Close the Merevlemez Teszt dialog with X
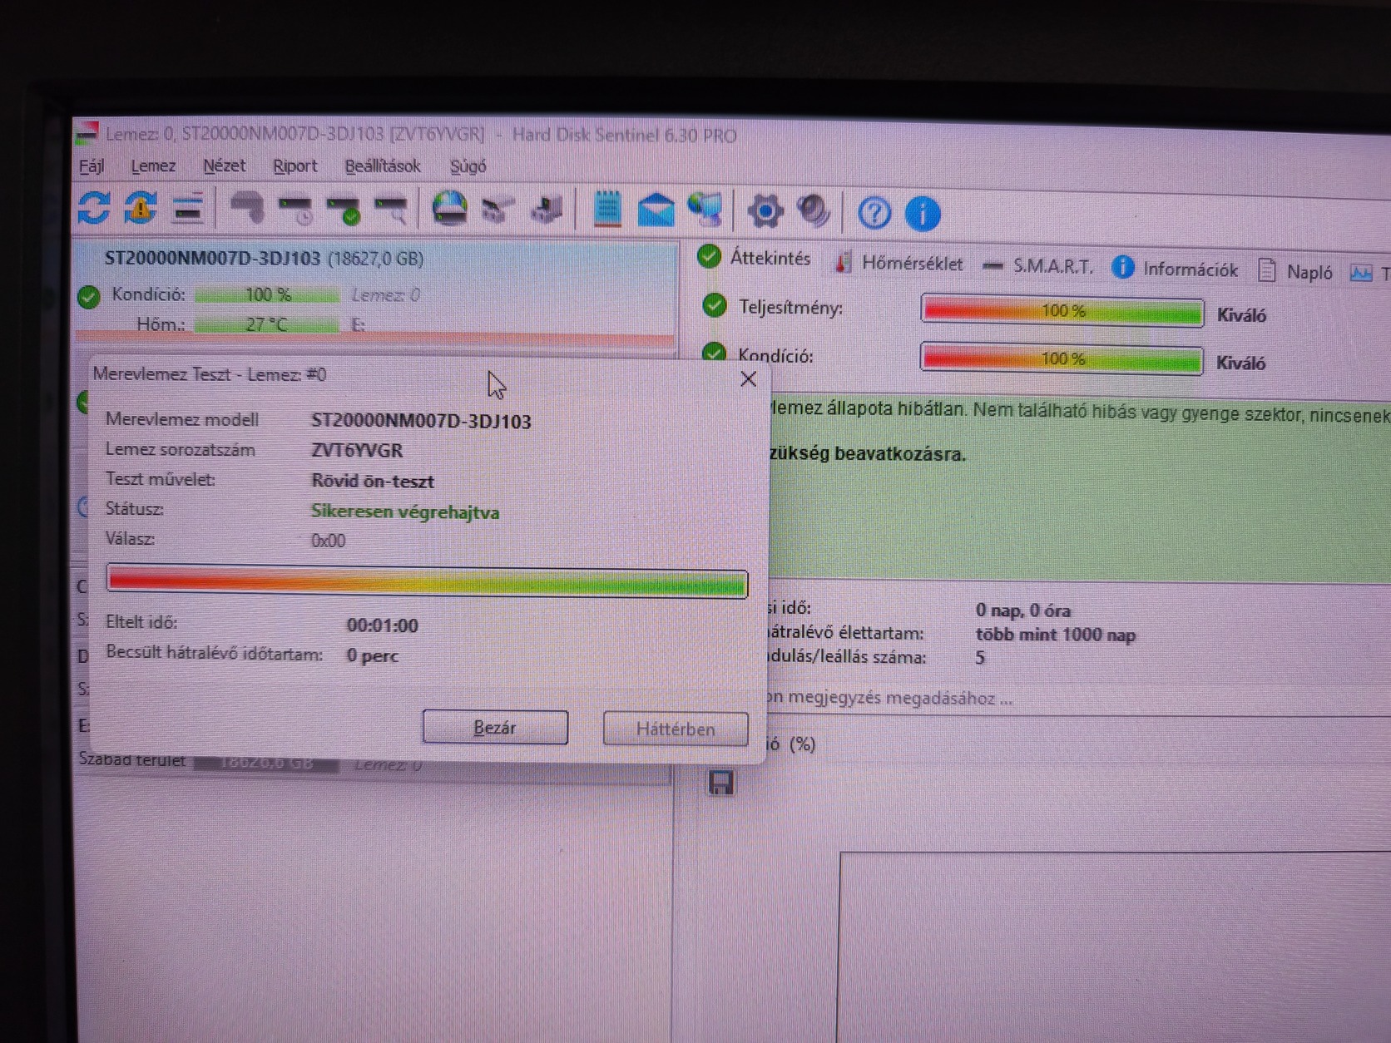Screen dimensions: 1391x1043 748,379
